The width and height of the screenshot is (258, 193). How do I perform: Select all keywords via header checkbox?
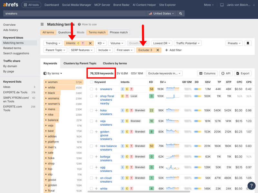click(x=92, y=82)
